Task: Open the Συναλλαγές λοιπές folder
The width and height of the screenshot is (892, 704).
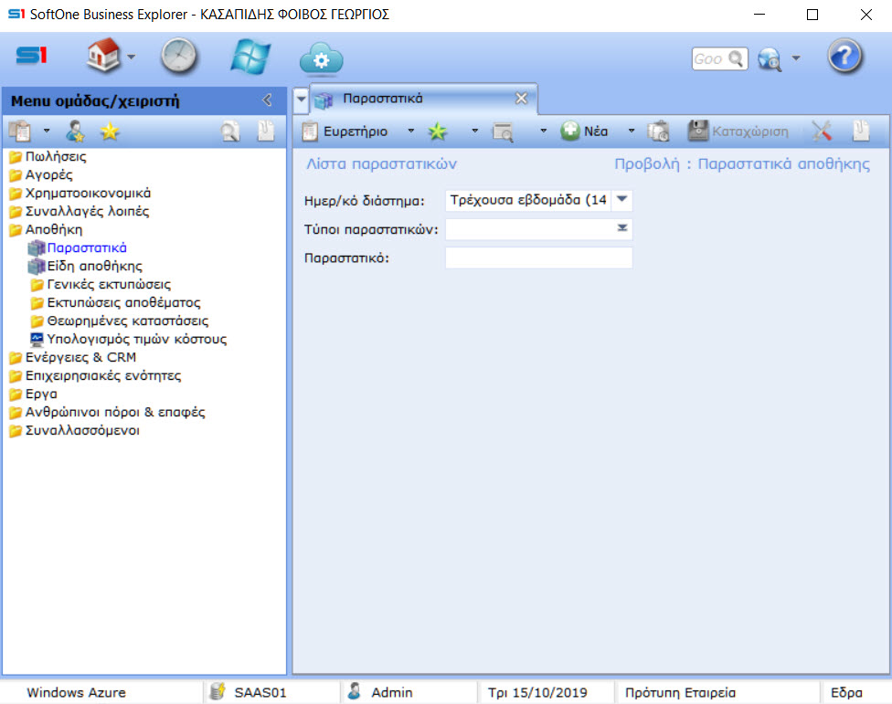Action: 80,211
